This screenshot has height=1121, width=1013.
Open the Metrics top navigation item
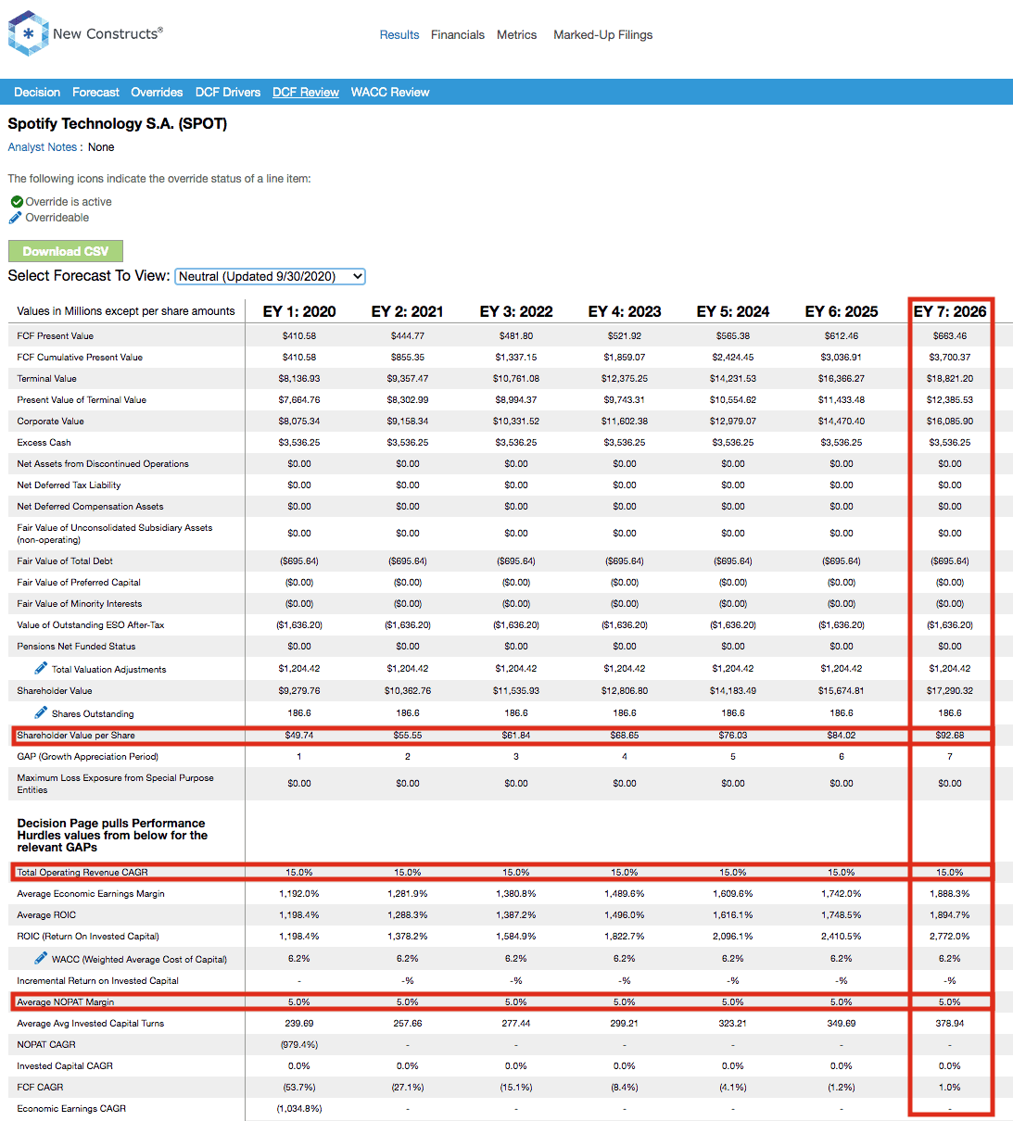point(516,35)
